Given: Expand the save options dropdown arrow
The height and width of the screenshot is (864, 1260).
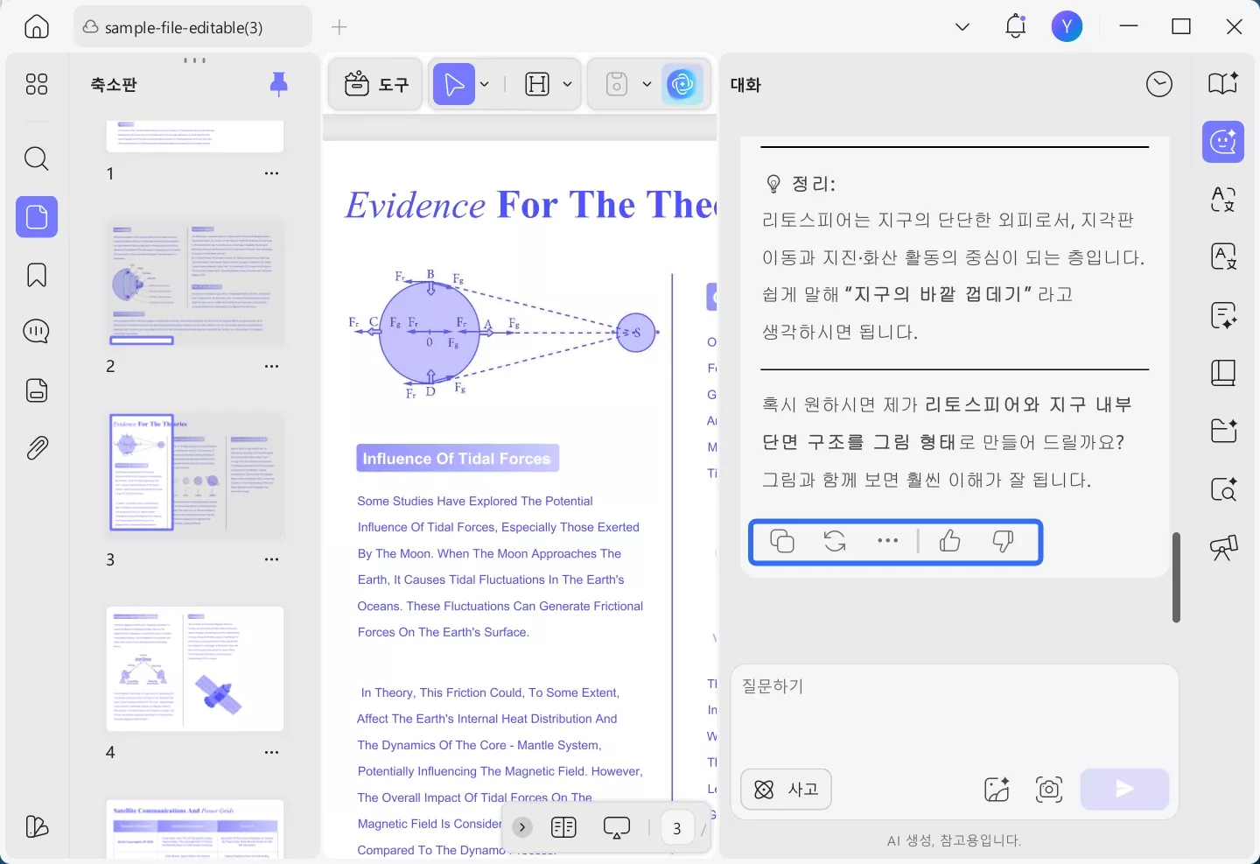Looking at the screenshot, I should (647, 85).
